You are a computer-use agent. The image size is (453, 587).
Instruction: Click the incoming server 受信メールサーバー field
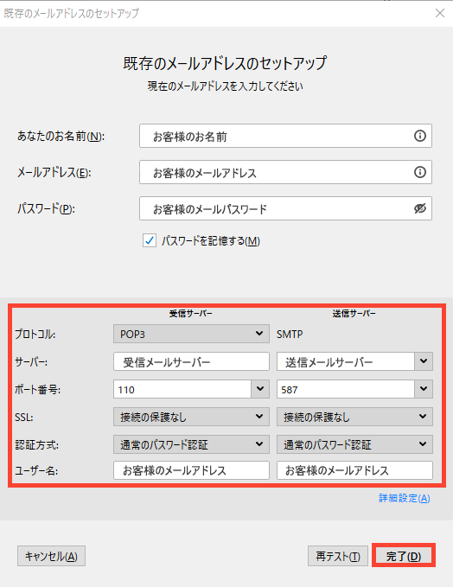pyautogui.click(x=191, y=361)
